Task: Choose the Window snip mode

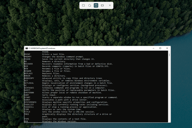Action: [96, 5]
